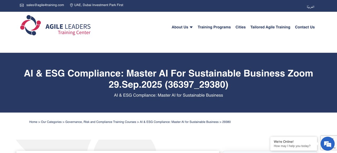The image size is (337, 153).
Task: Click Home breadcrumb link
Action: tap(33, 122)
